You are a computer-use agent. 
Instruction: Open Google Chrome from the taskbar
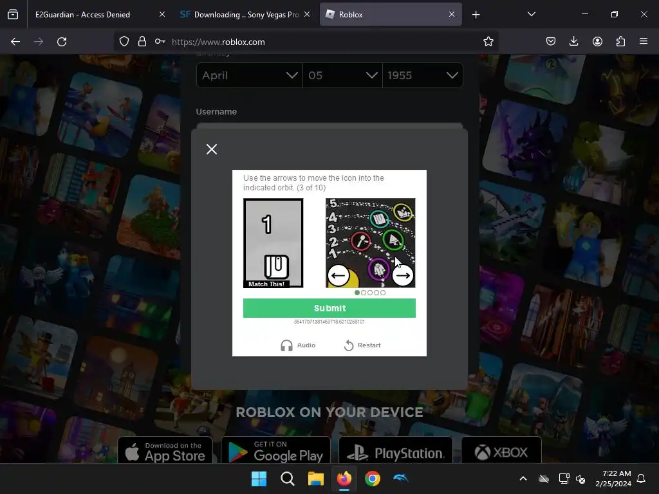point(373,479)
